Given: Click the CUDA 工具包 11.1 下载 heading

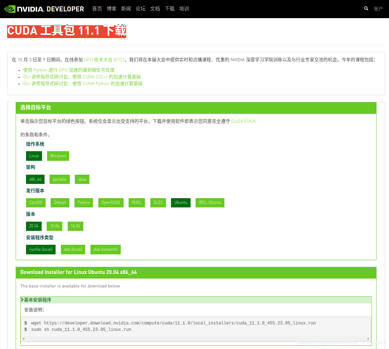Looking at the screenshot, I should click(67, 31).
